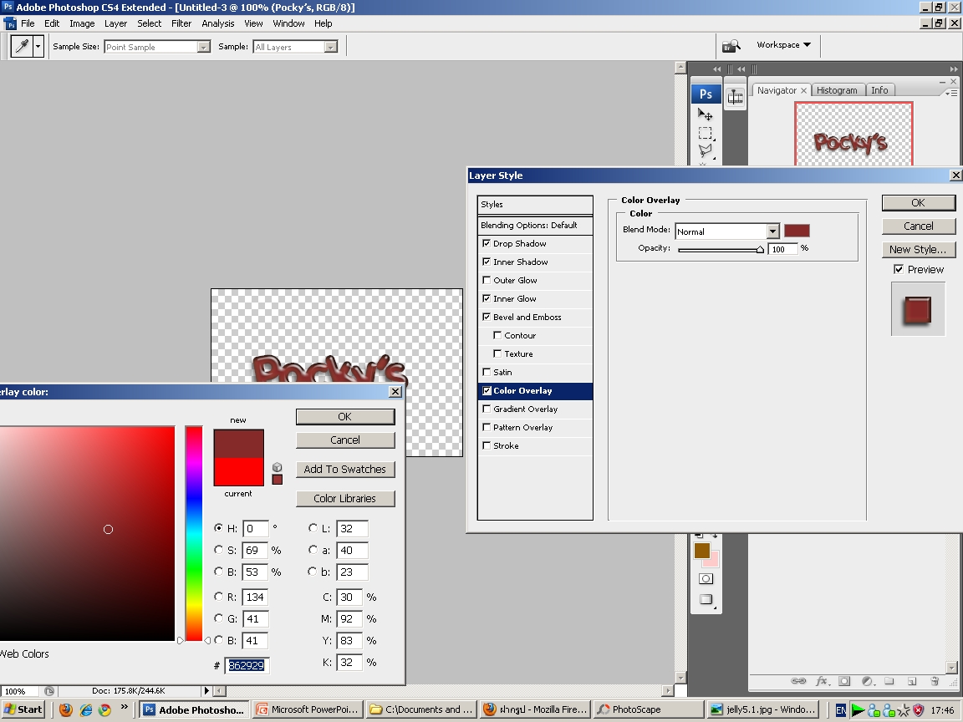Click the hex color input field
963x722 pixels.
click(247, 665)
